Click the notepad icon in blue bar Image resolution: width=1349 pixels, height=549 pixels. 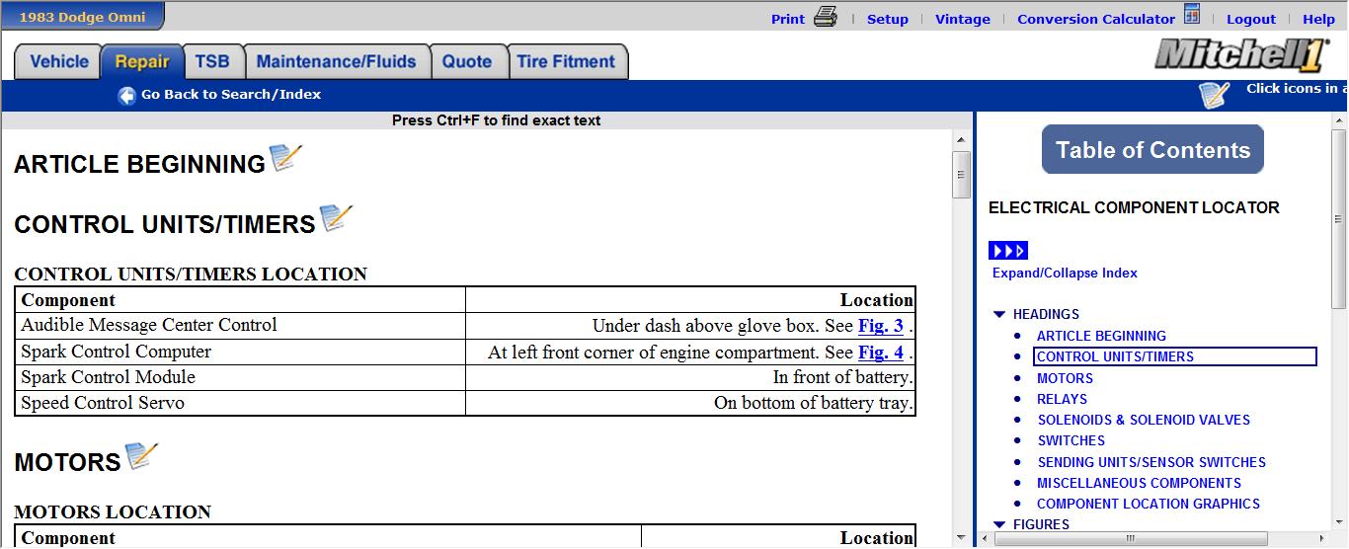point(1215,95)
